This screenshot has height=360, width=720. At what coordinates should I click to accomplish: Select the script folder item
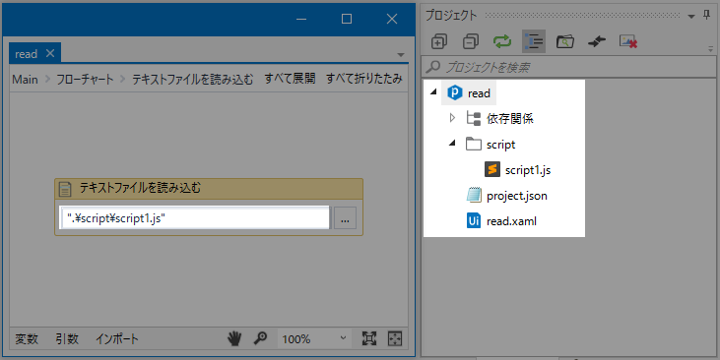tap(500, 145)
